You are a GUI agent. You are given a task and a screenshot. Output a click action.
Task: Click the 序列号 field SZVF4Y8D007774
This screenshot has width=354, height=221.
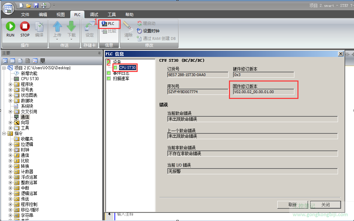198,92
